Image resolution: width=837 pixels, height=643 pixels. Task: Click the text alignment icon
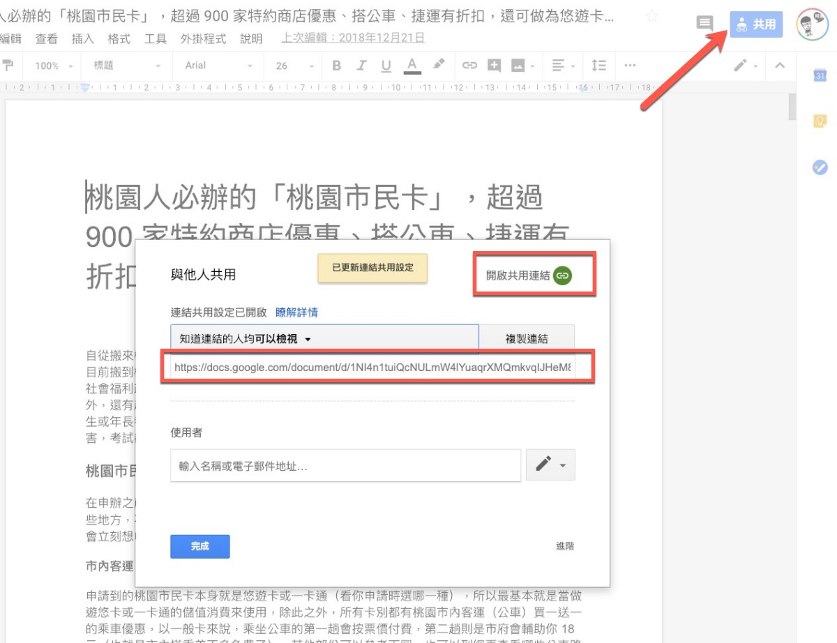[x=558, y=66]
